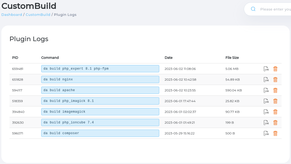Image resolution: width=291 pixels, height=164 pixels.
Task: Trash the php_ioncube 7.4 log
Action: pos(275,122)
